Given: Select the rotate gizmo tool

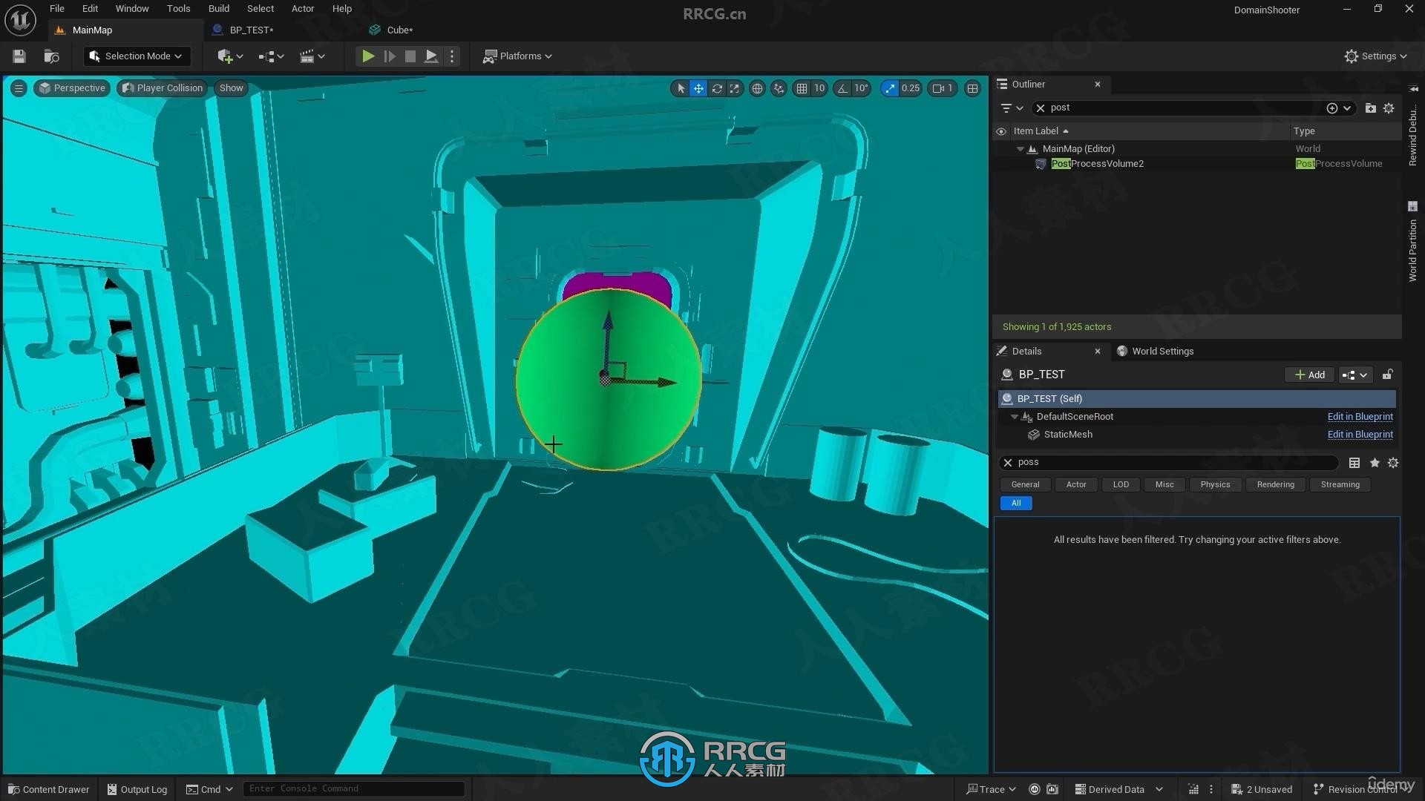Looking at the screenshot, I should point(717,88).
